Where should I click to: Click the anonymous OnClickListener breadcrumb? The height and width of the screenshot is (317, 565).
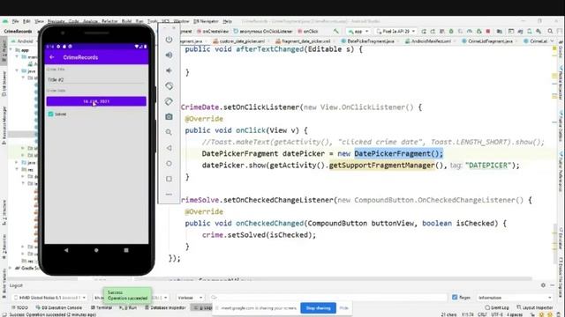[x=263, y=32]
